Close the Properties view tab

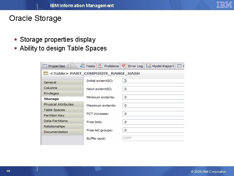(70, 66)
